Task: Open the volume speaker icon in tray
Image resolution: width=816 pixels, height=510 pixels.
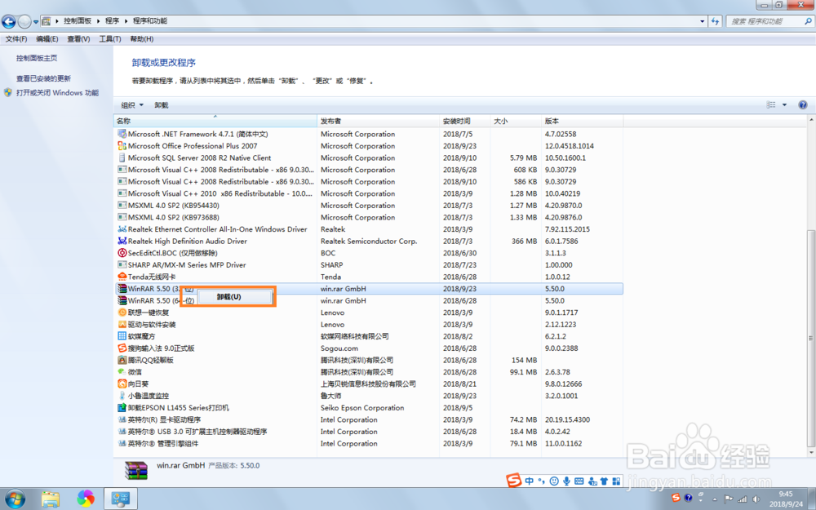Action: click(755, 499)
